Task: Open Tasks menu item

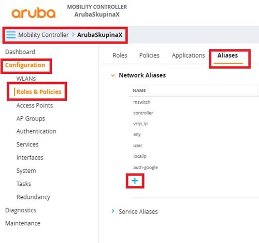Action: point(24,184)
